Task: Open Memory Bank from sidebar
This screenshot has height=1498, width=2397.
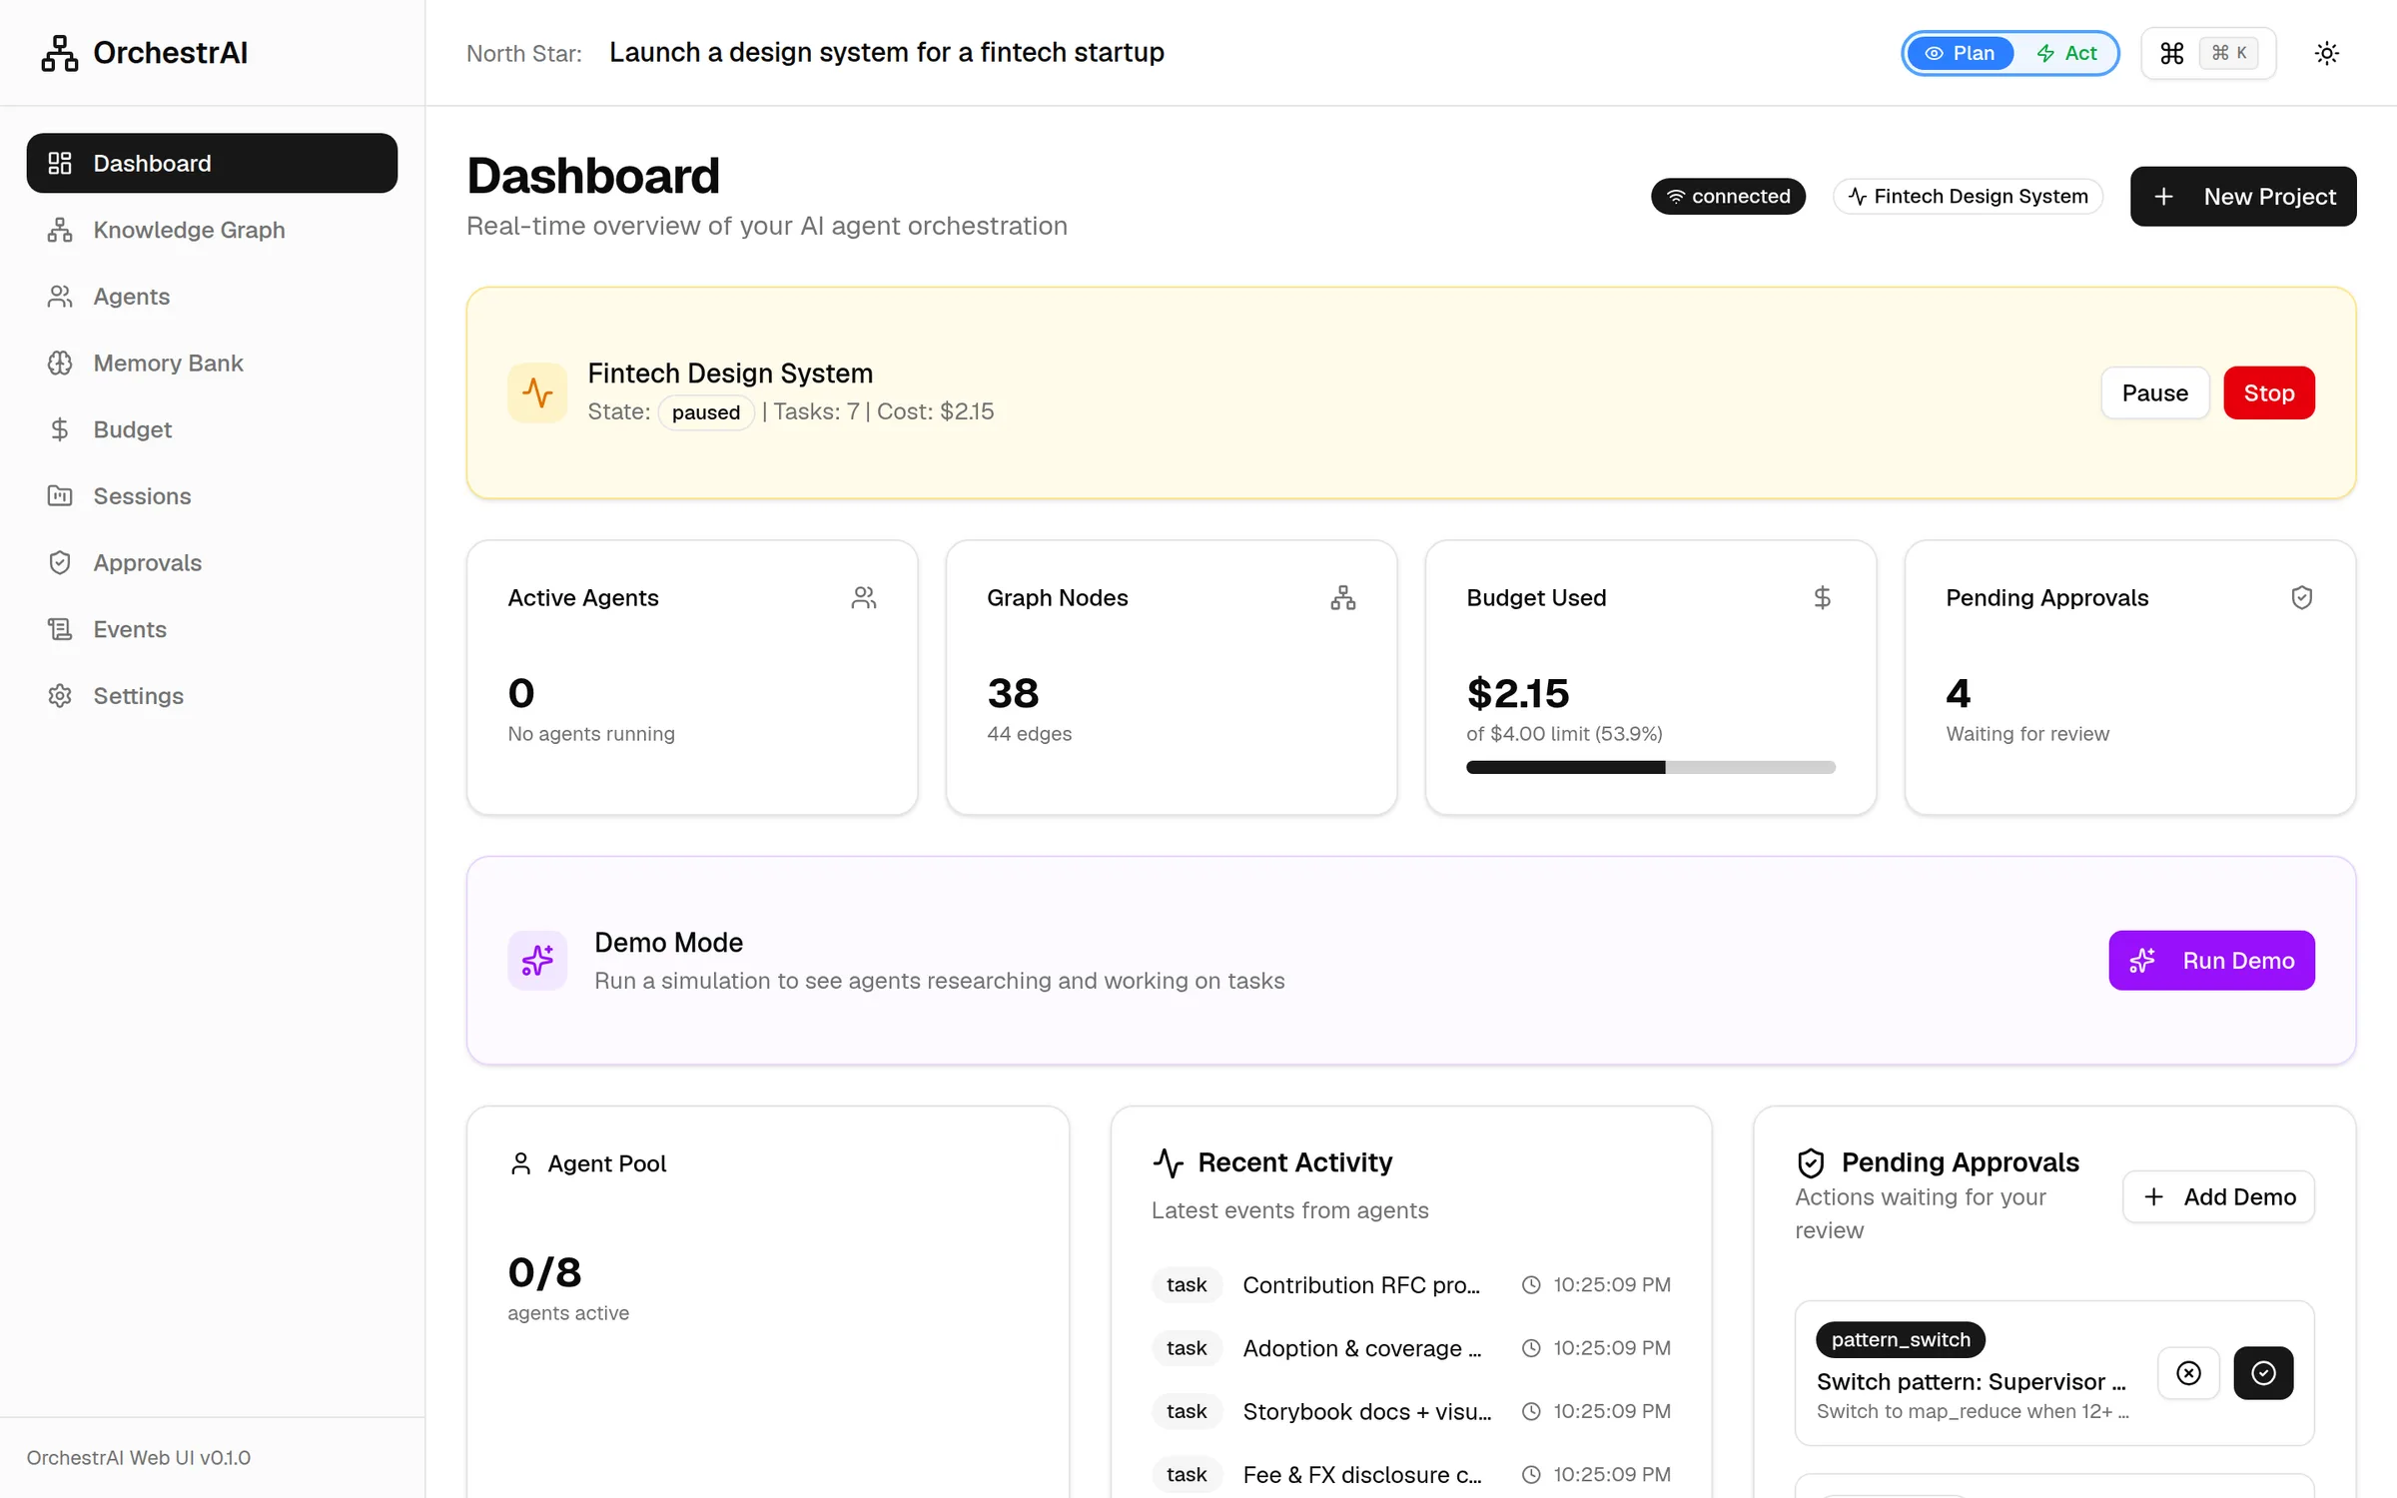Action: pos(212,363)
